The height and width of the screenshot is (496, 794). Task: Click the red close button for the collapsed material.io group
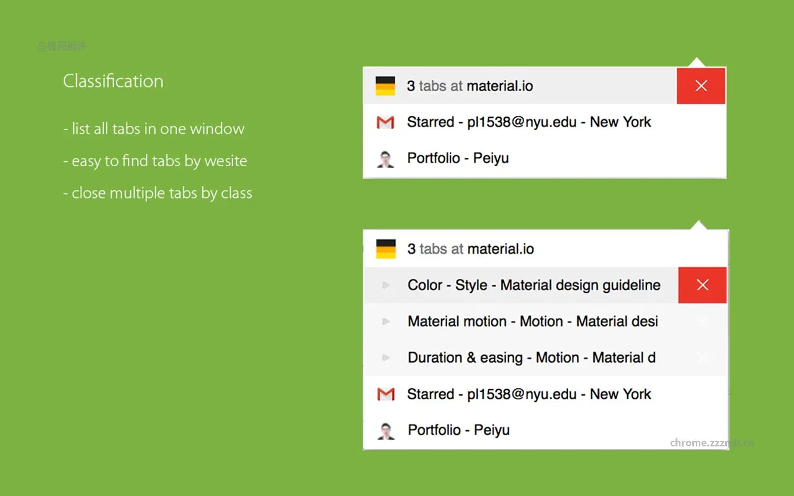[x=701, y=86]
